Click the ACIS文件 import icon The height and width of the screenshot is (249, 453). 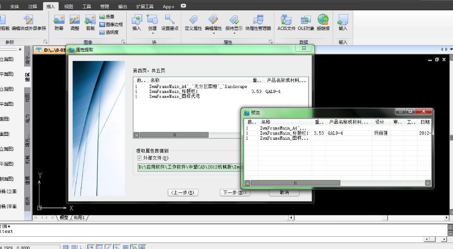click(x=286, y=23)
